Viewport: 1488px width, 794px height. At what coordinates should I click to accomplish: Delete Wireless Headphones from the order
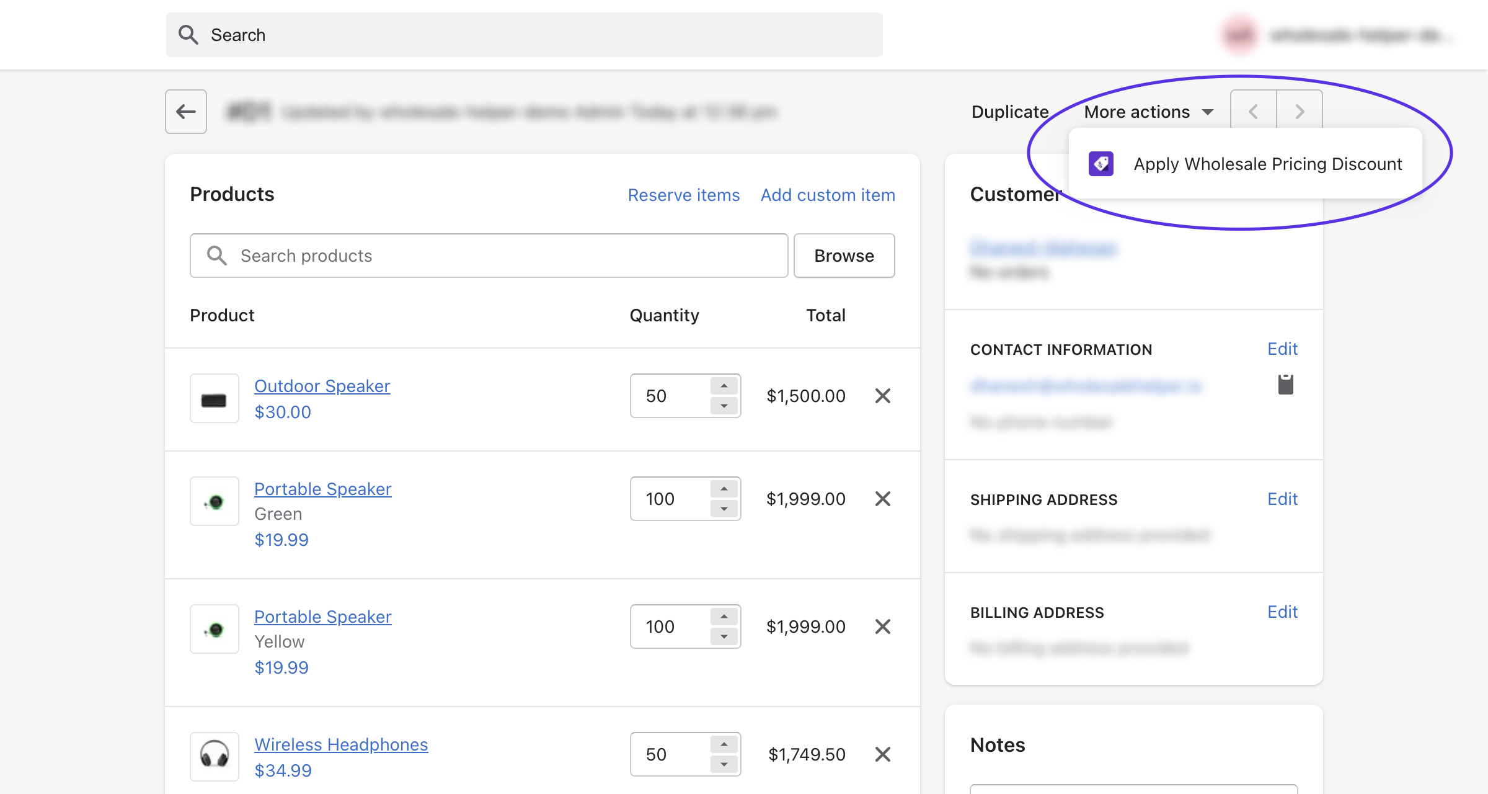tap(882, 754)
